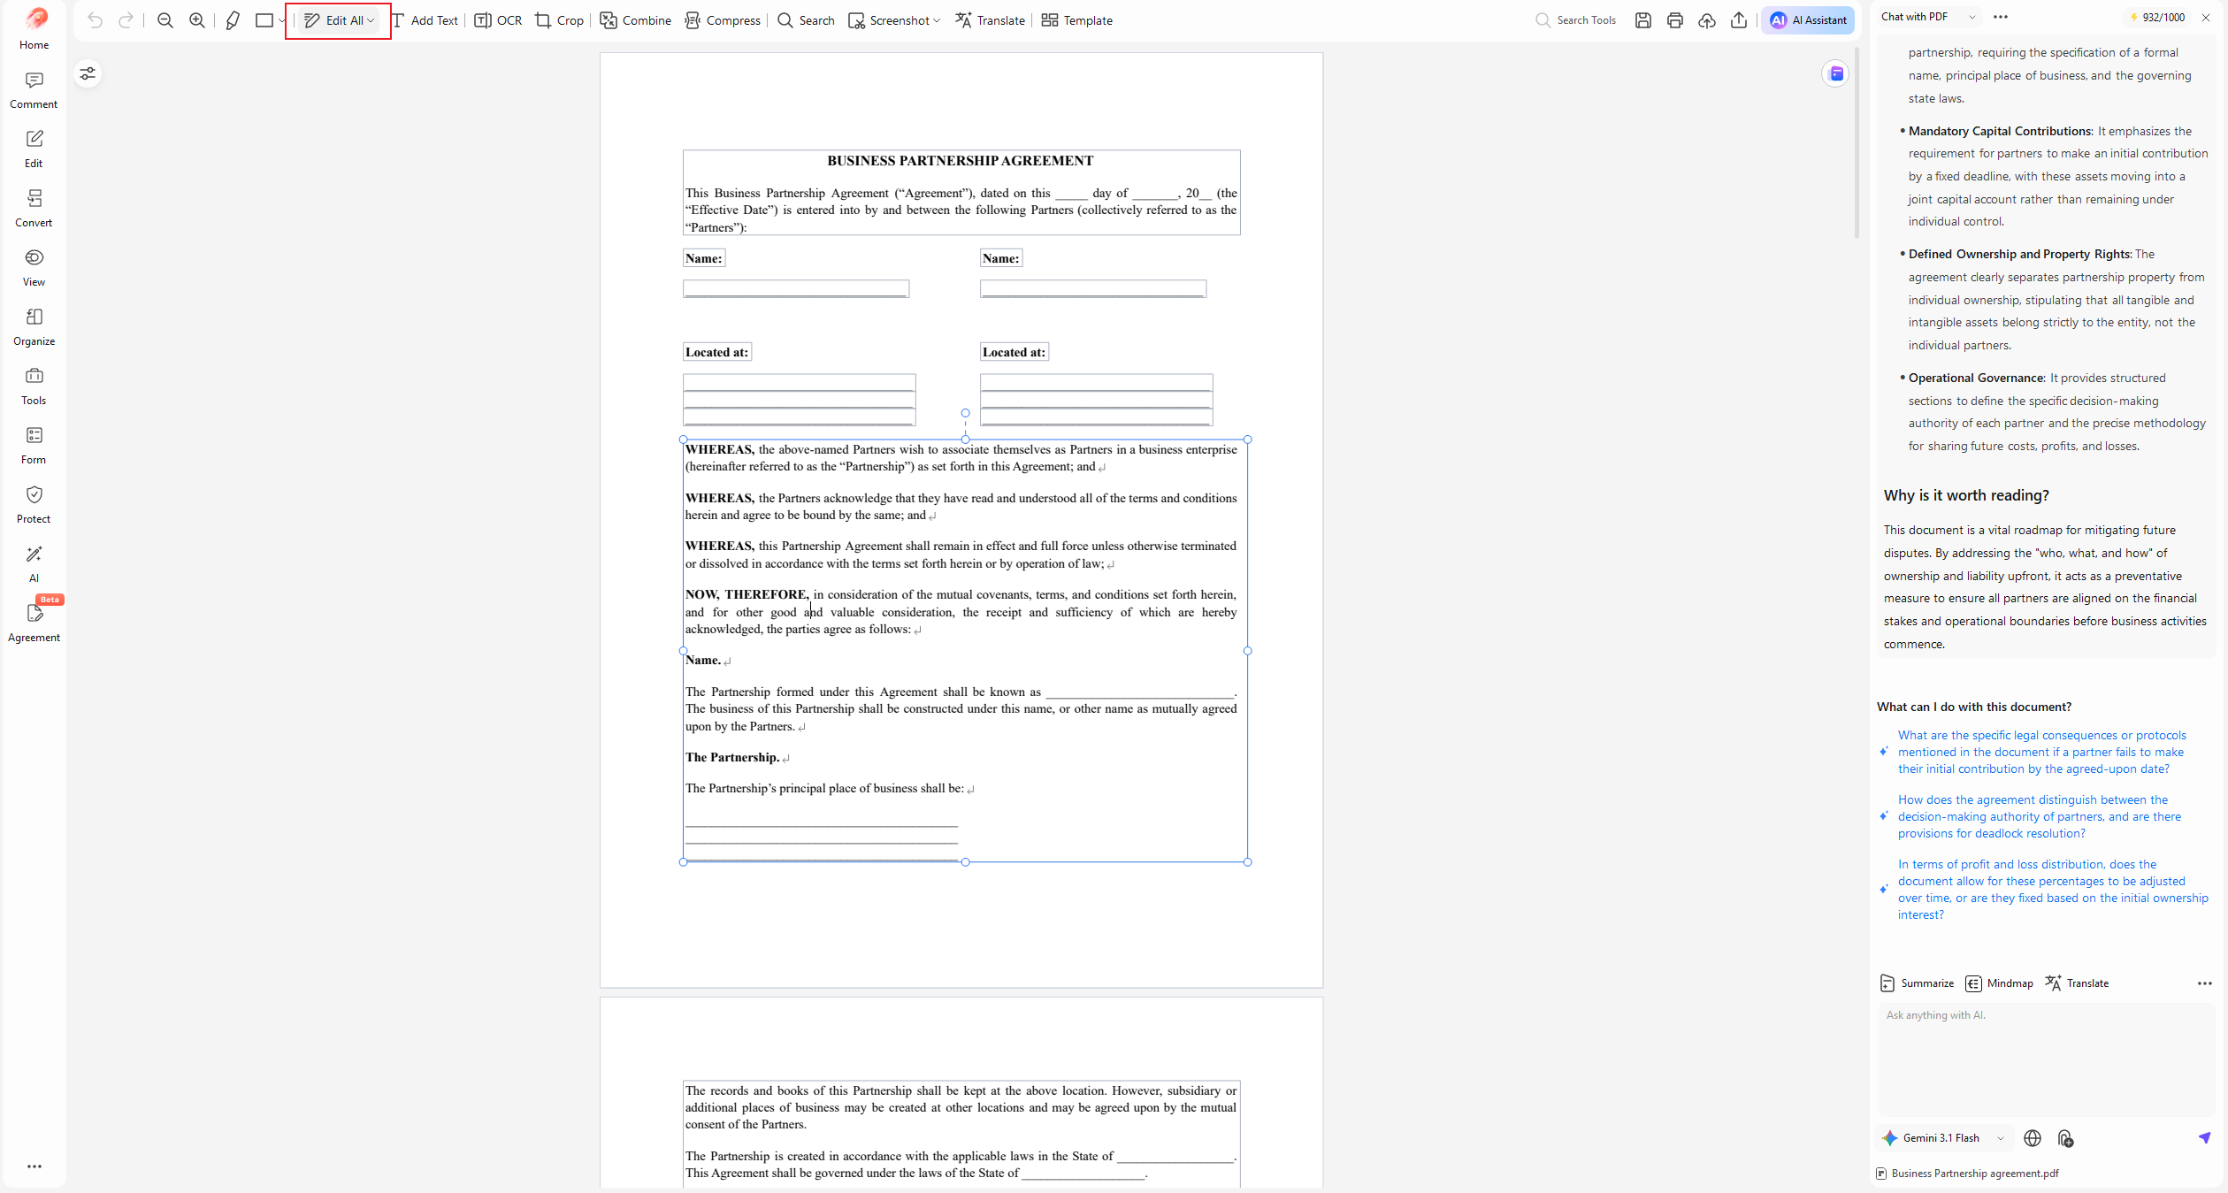This screenshot has height=1193, width=2228.
Task: Click the first Name field line
Action: [795, 288]
